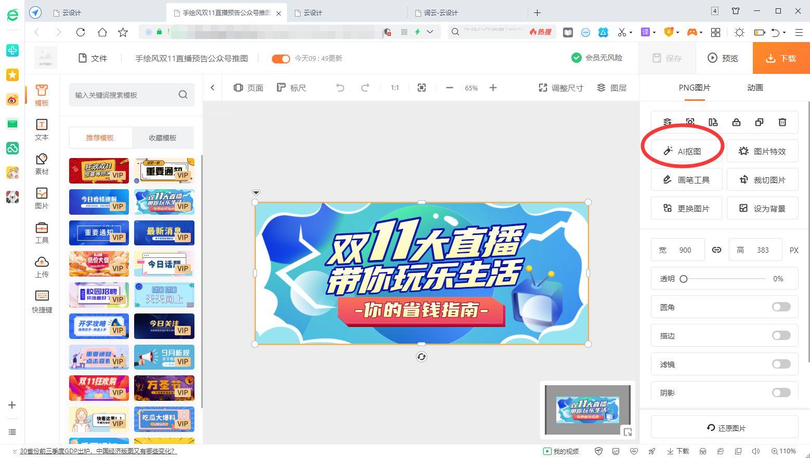Click the 设为背景 set as background button
The width and height of the screenshot is (810, 458).
click(x=762, y=208)
